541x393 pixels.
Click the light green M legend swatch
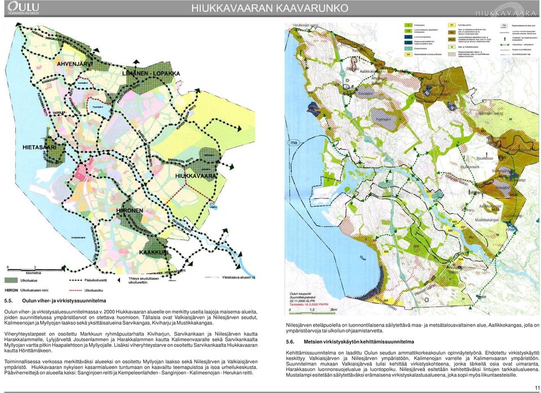[451, 47]
